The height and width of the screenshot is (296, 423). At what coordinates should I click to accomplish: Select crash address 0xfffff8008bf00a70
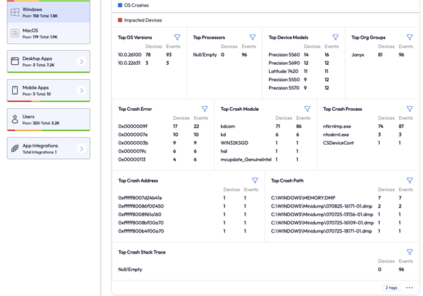141,223
